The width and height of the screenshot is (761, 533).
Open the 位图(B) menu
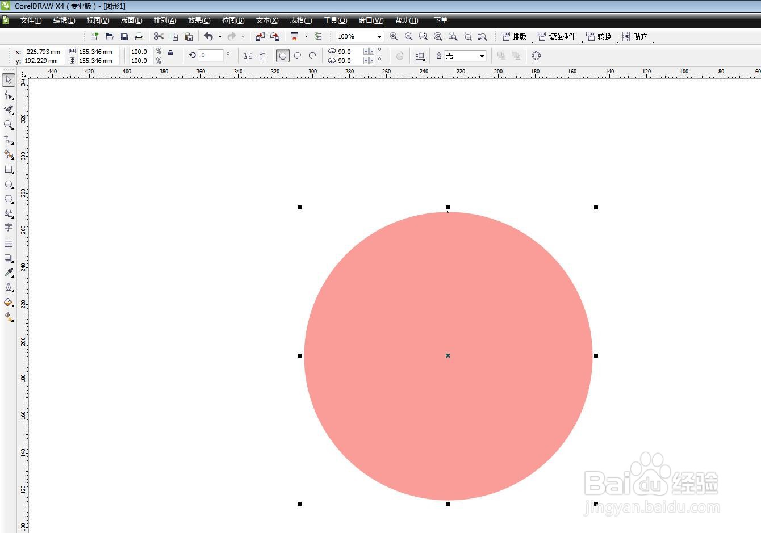(233, 20)
